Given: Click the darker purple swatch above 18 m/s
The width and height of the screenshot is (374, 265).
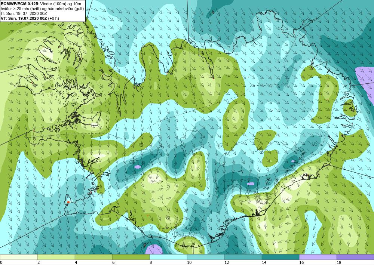Looking at the screenshot, I should (x=355, y=257).
